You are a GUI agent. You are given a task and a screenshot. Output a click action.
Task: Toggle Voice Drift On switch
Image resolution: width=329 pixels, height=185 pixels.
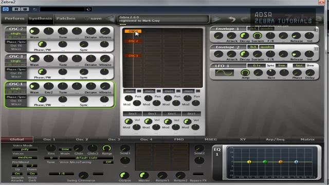(x=32, y=174)
